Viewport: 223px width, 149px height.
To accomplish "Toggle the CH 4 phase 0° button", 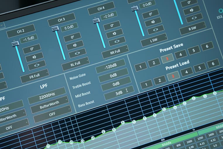I will pyautogui.click(x=112, y=26).
